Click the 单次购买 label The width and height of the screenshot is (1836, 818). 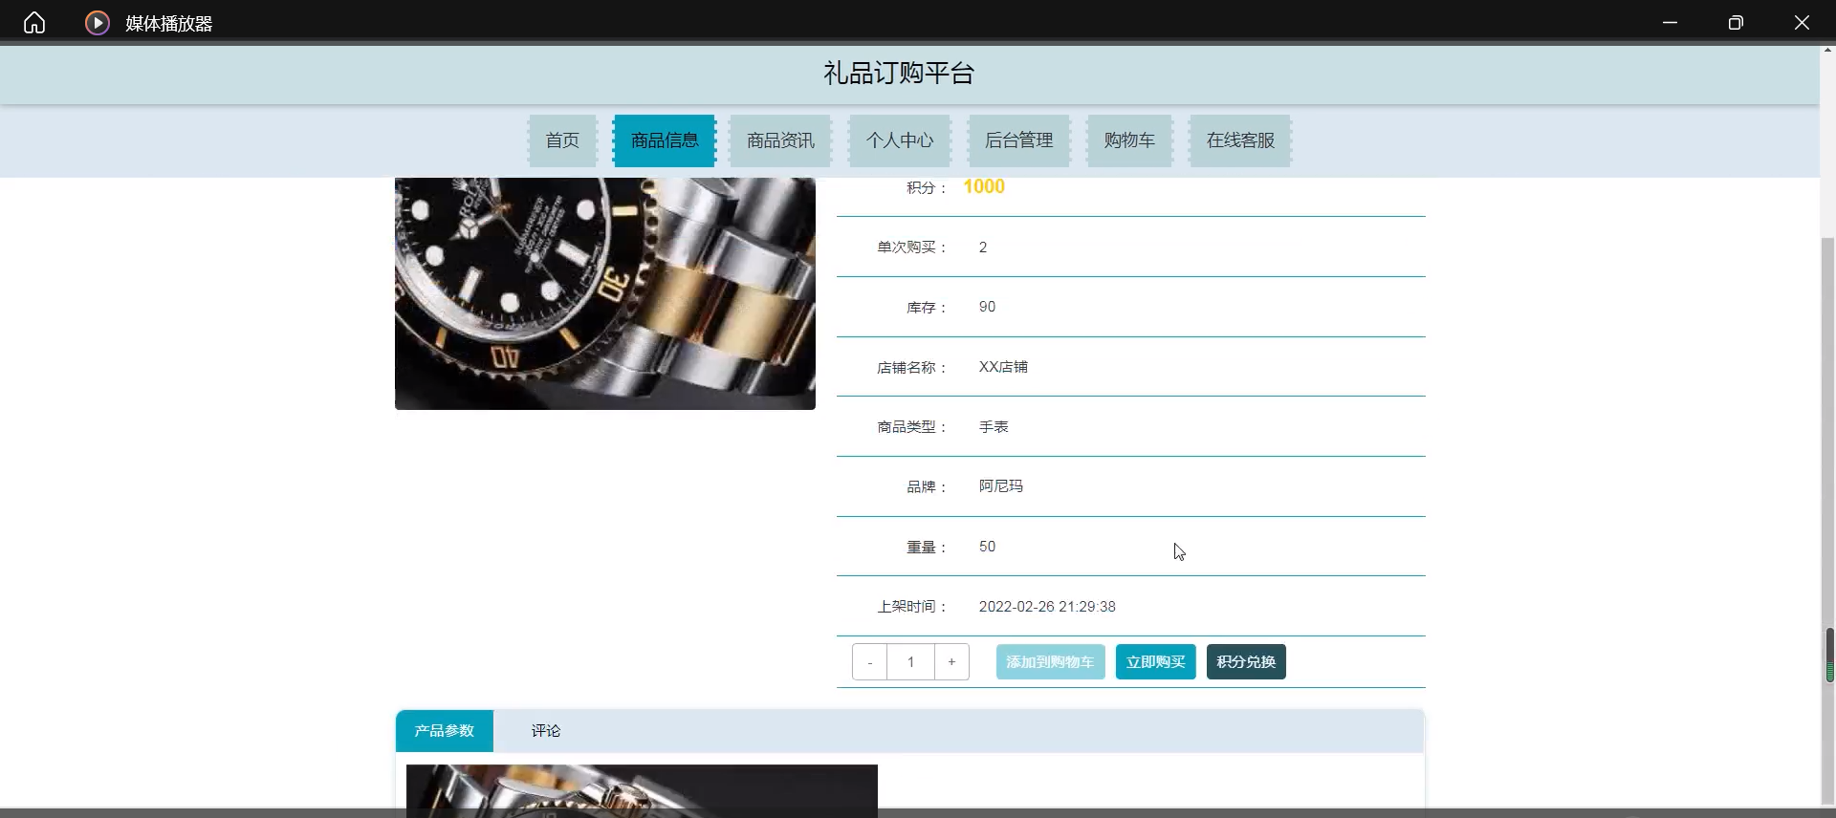pyautogui.click(x=911, y=248)
